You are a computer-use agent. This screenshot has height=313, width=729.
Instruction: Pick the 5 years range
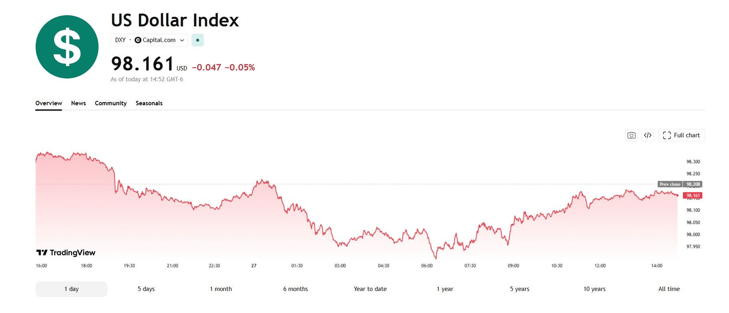point(520,289)
